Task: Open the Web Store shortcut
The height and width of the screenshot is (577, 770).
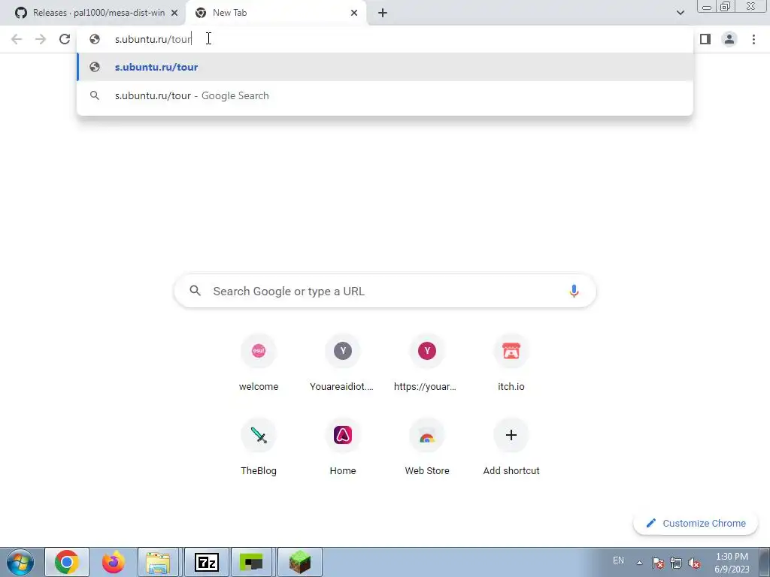Action: tap(426, 448)
